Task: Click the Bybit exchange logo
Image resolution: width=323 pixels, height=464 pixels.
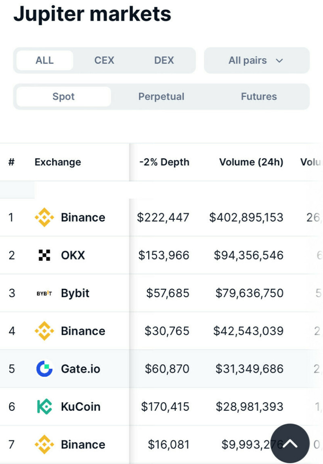Action: (44, 293)
